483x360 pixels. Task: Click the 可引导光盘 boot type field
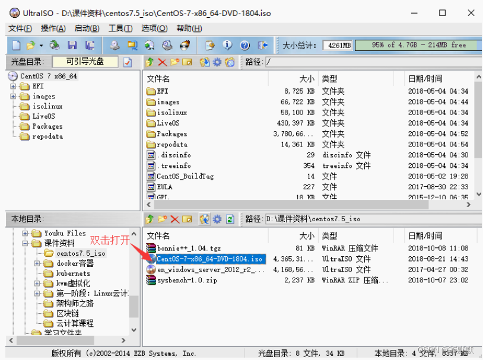point(85,62)
